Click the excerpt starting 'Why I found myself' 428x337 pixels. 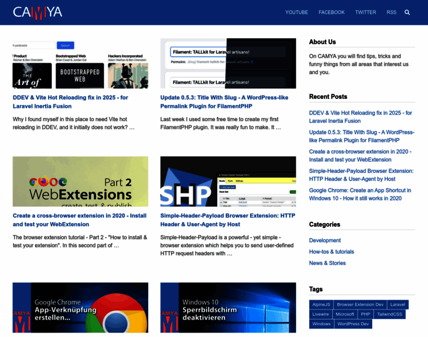(x=73, y=124)
